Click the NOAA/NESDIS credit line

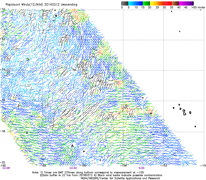(x=120, y=178)
